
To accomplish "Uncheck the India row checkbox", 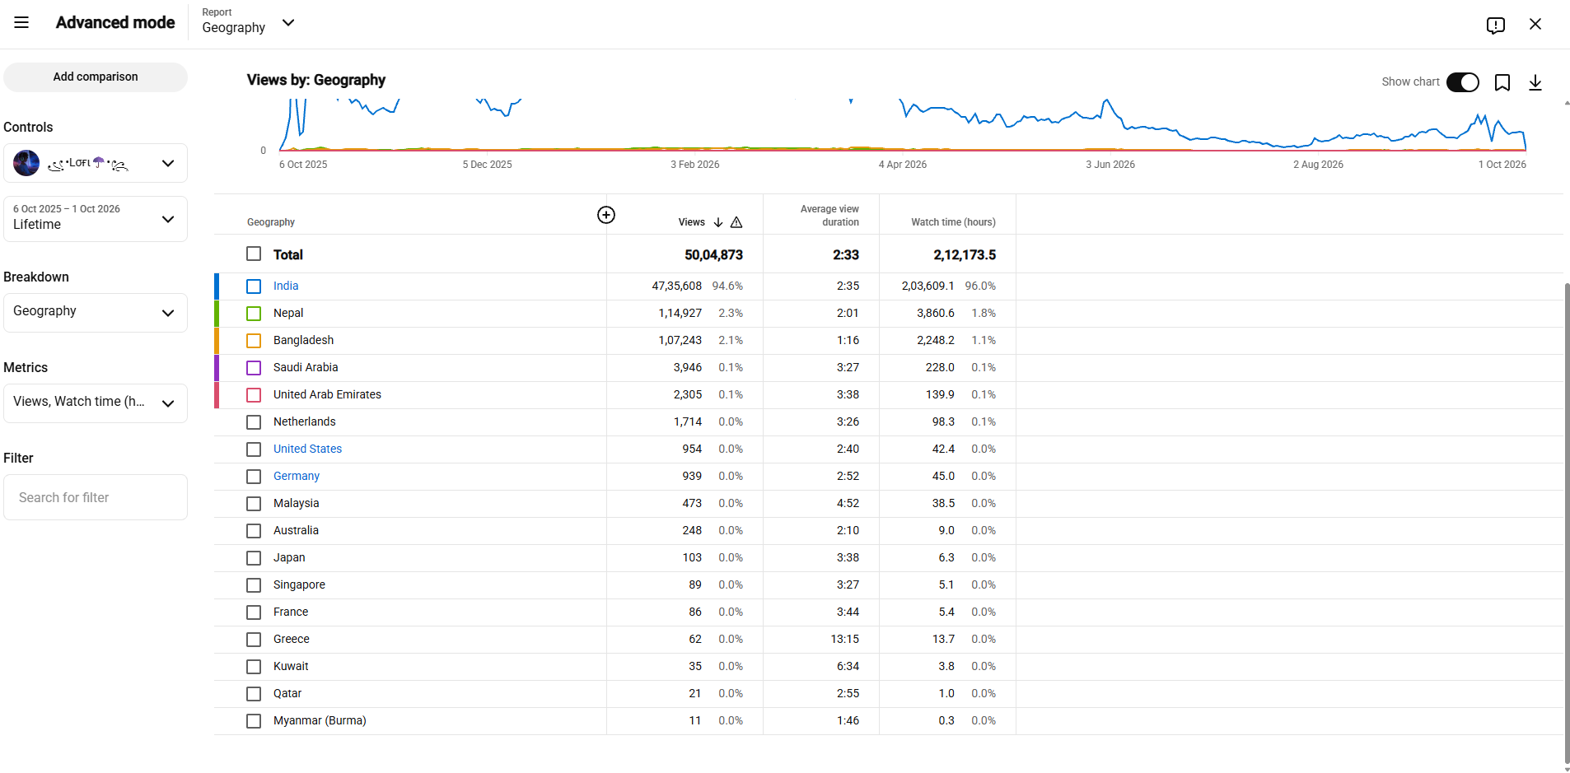I will (x=254, y=286).
